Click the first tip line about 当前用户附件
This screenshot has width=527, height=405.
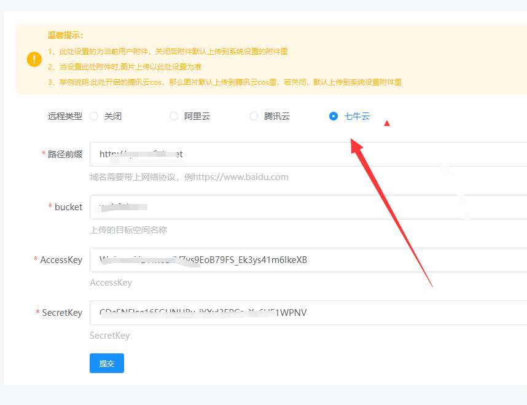(x=168, y=52)
